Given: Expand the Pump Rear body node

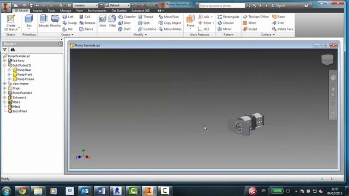Looking at the screenshot, I should pos(9,70).
